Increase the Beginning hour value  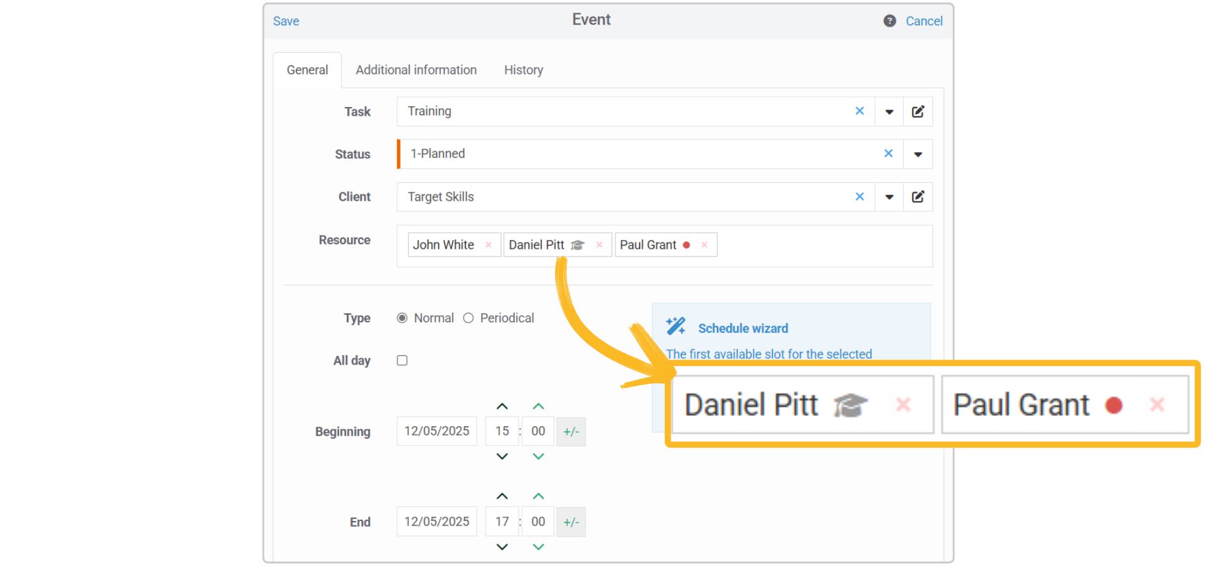pyautogui.click(x=502, y=406)
